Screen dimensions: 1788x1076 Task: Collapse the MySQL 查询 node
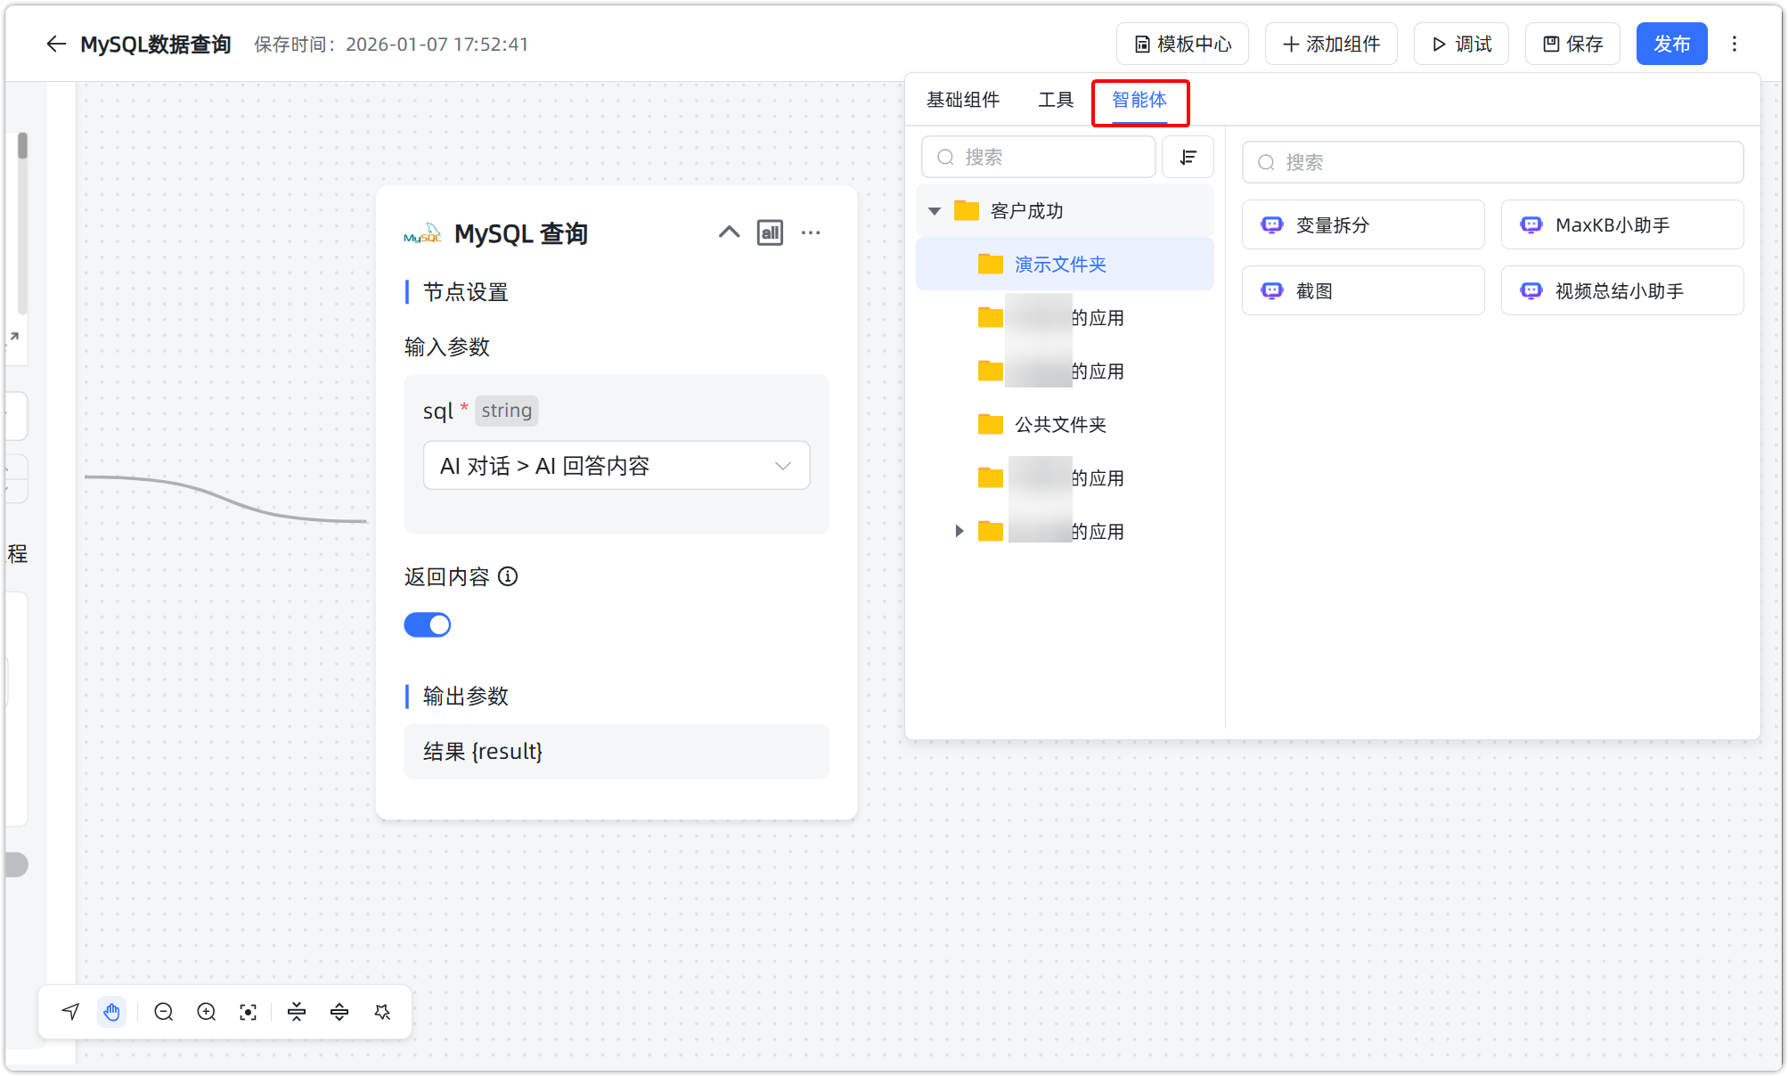729,232
